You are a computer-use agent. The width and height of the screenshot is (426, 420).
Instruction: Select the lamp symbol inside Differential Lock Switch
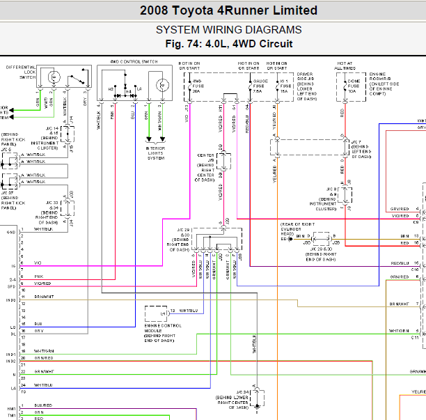[54, 77]
